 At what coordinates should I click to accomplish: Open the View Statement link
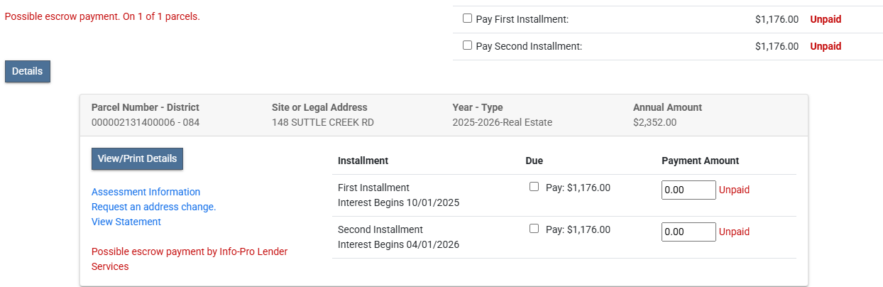pyautogui.click(x=126, y=222)
